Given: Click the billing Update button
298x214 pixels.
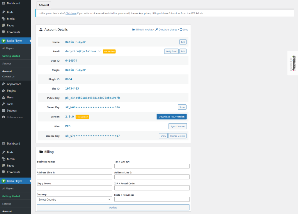Looking at the screenshot, I should pos(113,207).
